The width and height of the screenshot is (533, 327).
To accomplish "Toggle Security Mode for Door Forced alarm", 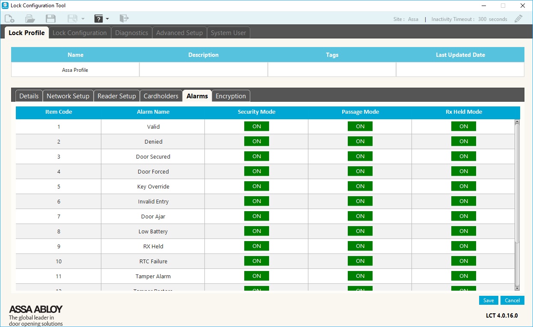I will click(x=257, y=171).
